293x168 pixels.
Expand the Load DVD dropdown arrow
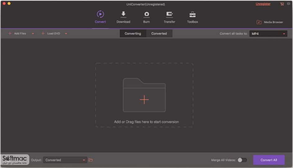pyautogui.click(x=66, y=34)
